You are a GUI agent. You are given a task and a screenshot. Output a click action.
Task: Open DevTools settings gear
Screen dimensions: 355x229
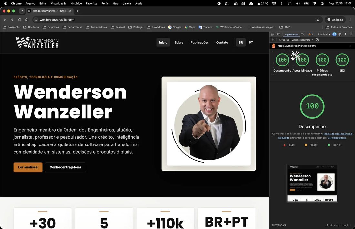[x=340, y=34]
